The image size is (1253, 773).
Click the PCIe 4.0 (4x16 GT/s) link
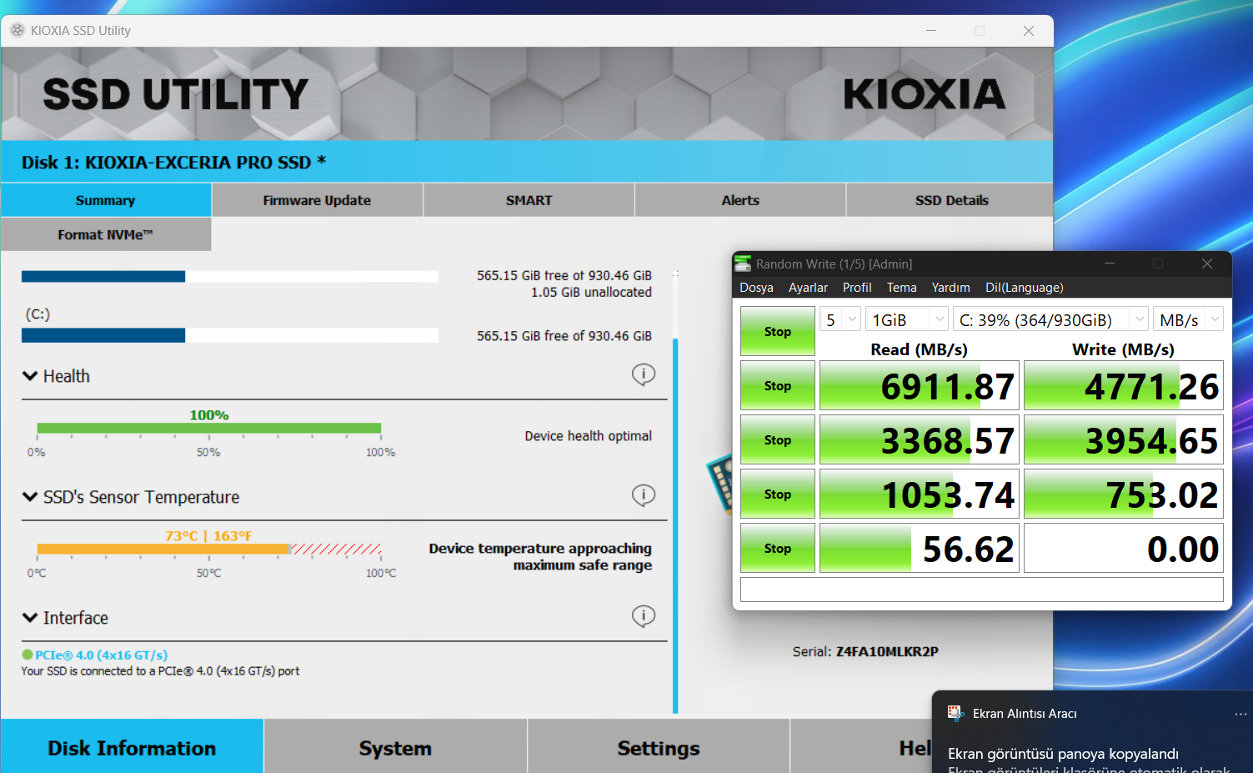tap(101, 655)
